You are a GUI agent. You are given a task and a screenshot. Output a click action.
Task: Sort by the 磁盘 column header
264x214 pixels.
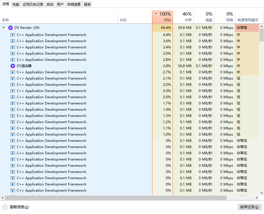click(204, 17)
